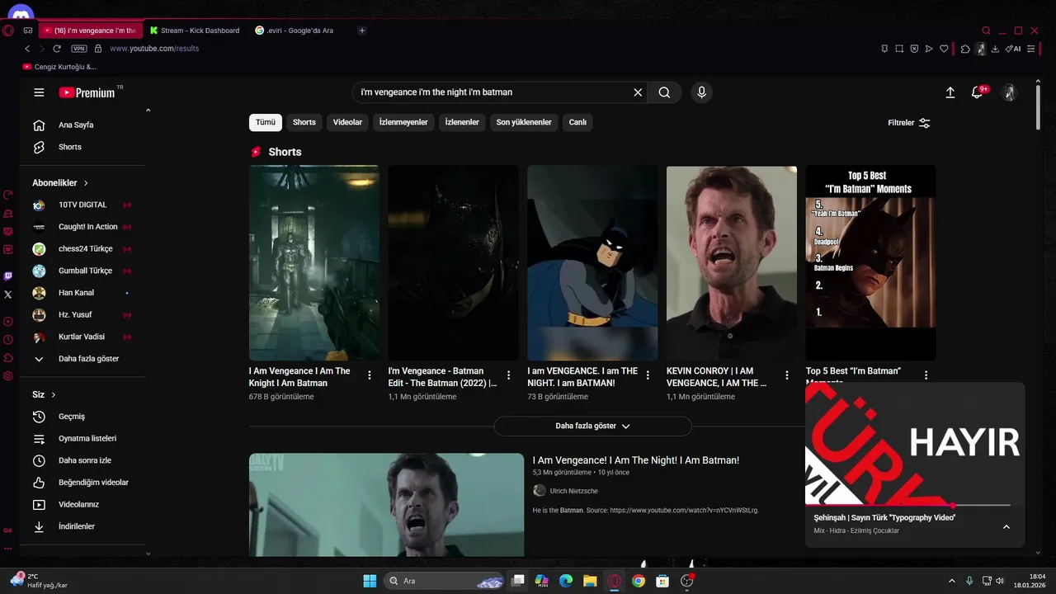Open options for KEVIN CONROY short

[x=787, y=375]
